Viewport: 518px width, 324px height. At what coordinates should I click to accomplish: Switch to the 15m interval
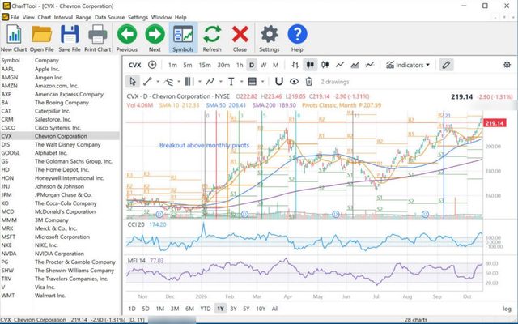click(205, 65)
